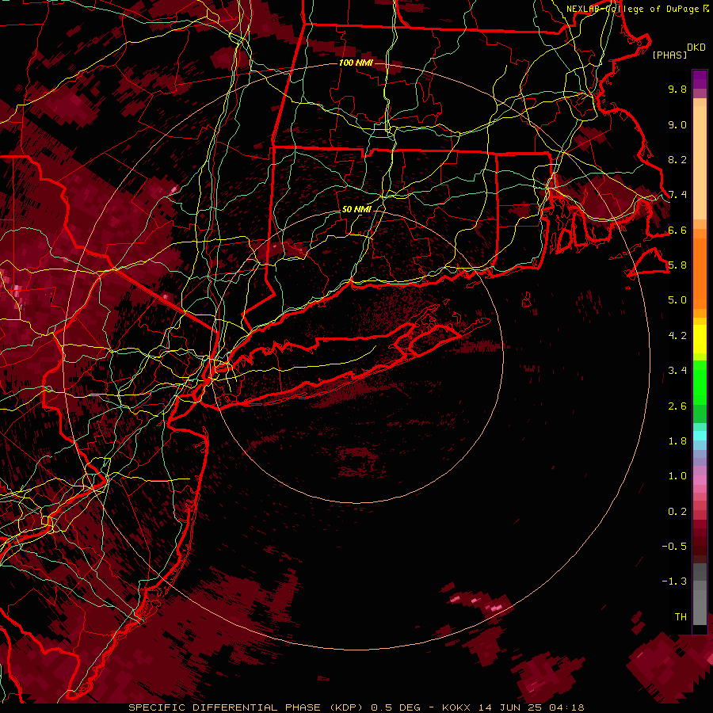
Task: Click the "04:18" timestamp text
Action: [566, 707]
